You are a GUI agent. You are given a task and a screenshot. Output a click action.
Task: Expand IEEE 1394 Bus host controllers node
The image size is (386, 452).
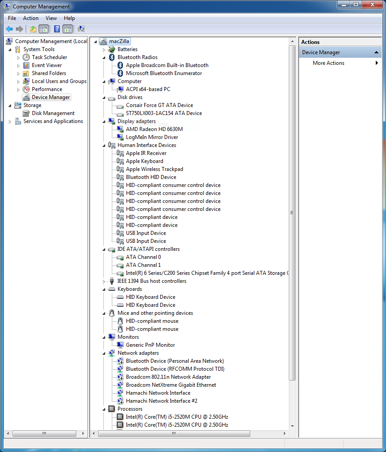(x=104, y=282)
